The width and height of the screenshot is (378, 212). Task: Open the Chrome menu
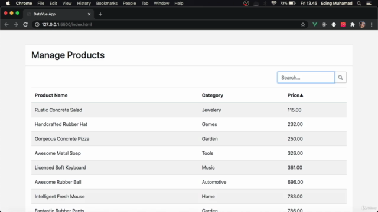pyautogui.click(x=24, y=4)
